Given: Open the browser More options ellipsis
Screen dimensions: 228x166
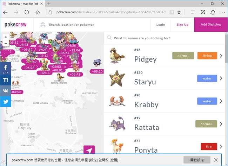Looking at the screenshot, I should pos(223,12).
